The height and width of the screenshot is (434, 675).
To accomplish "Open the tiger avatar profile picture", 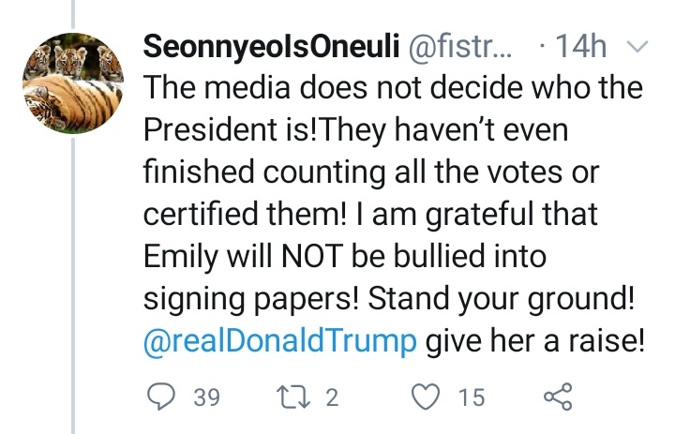I will click(73, 83).
